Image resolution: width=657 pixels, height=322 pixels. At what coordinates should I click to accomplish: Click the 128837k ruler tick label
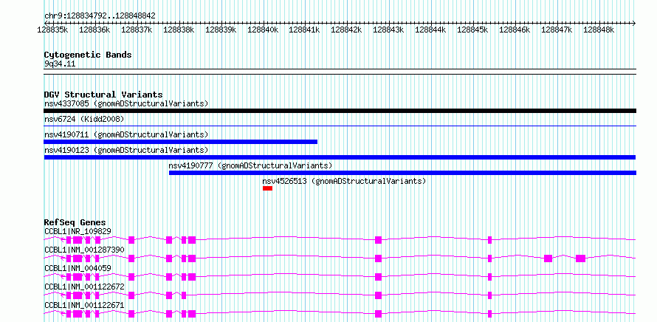(137, 30)
